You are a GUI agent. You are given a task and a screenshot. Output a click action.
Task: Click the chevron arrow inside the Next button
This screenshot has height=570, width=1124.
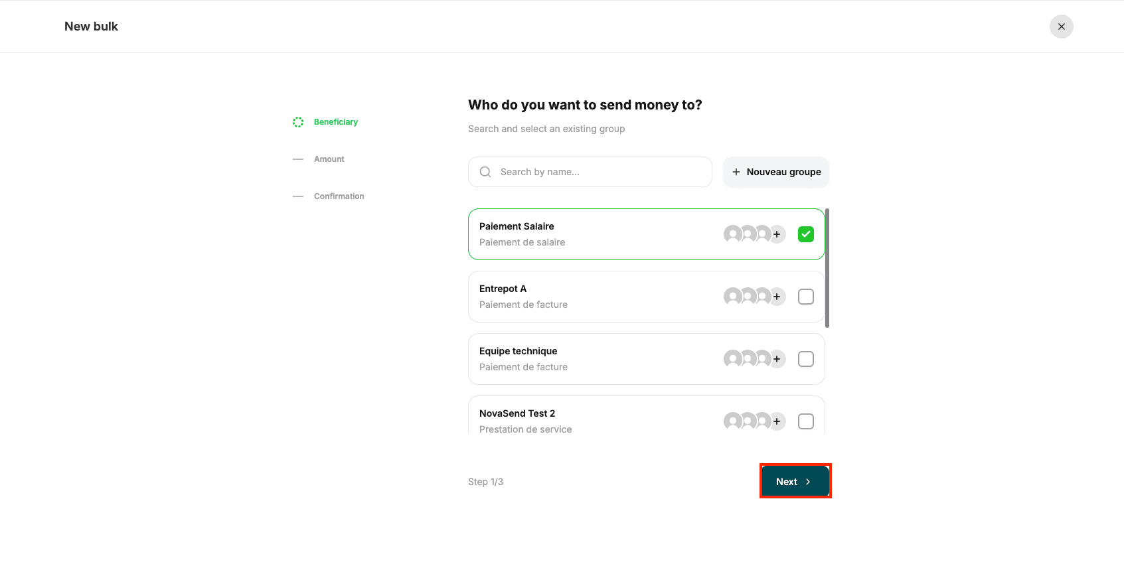pos(808,481)
